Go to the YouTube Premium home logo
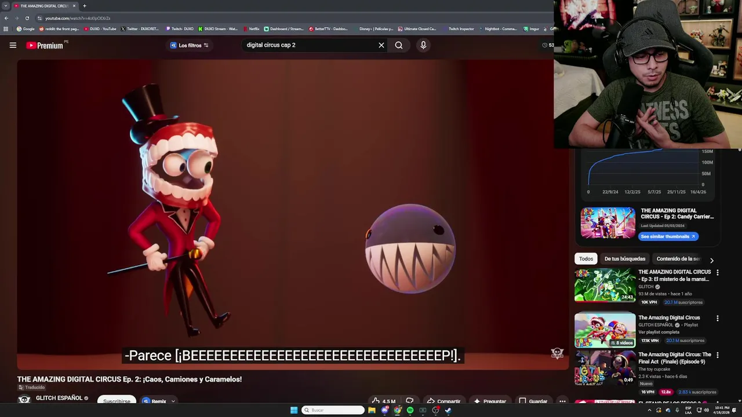 pyautogui.click(x=45, y=45)
